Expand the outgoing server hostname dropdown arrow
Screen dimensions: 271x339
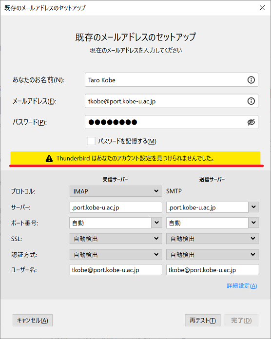[253, 207]
